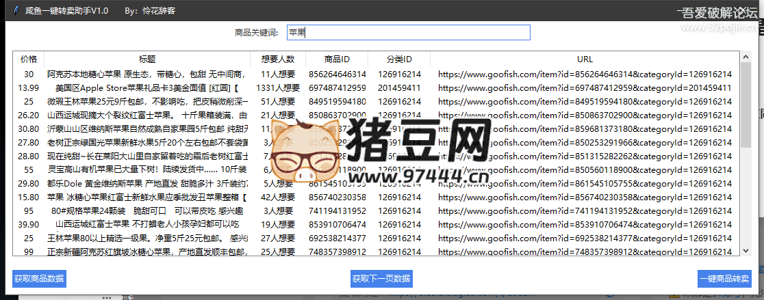The image size is (764, 300).
Task: Select row titled 山西运城红富士苹果 不打蜡
Action: point(376,224)
